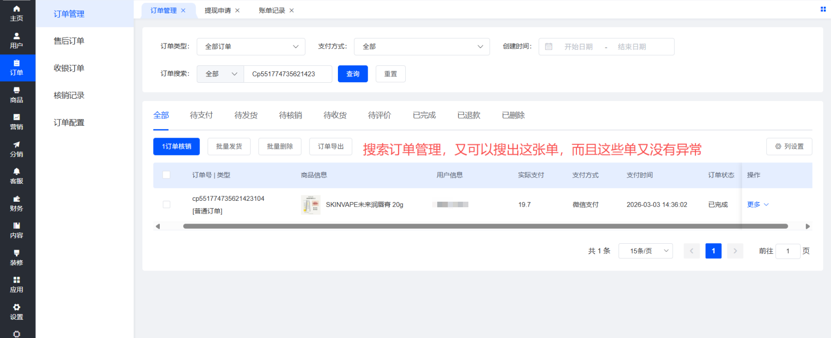831x338 pixels.
Task: Change the 15条/页 page size dropdown
Action: 645,251
